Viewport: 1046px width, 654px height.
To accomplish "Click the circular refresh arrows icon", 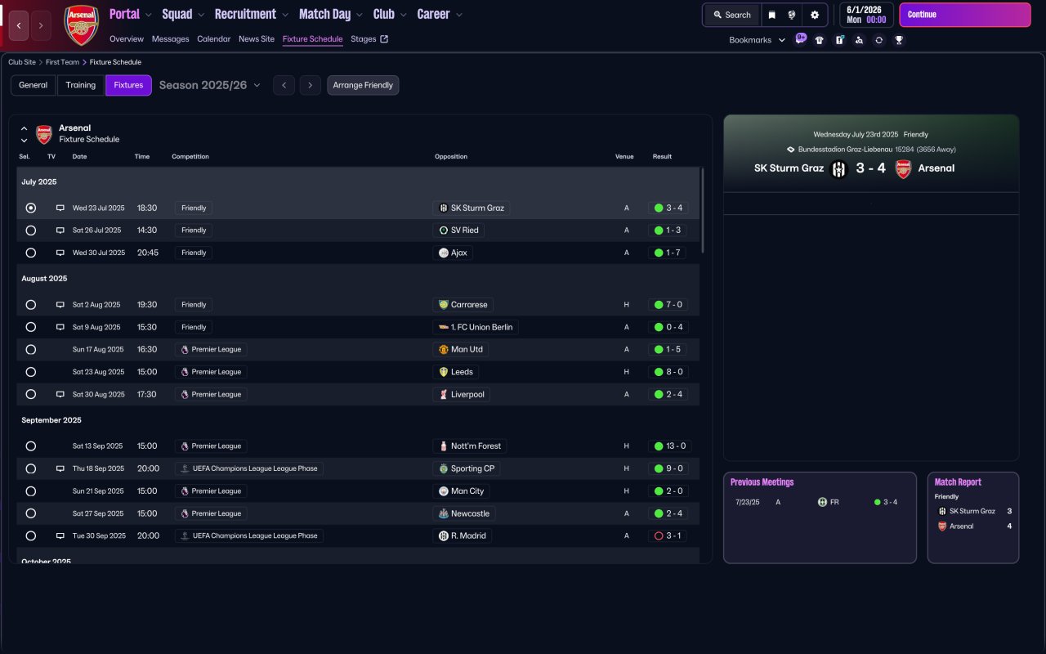I will 878,40.
